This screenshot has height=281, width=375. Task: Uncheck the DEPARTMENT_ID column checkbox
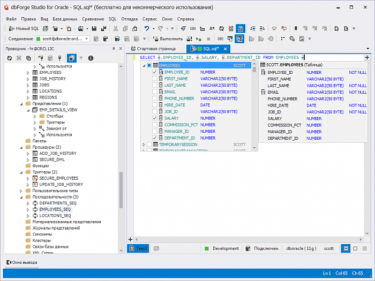[155, 138]
